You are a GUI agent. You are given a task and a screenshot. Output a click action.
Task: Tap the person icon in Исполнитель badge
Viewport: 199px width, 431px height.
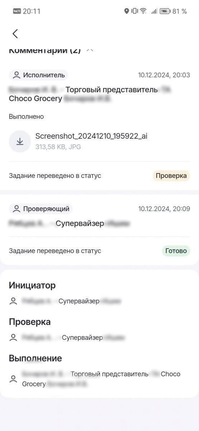pos(16,75)
